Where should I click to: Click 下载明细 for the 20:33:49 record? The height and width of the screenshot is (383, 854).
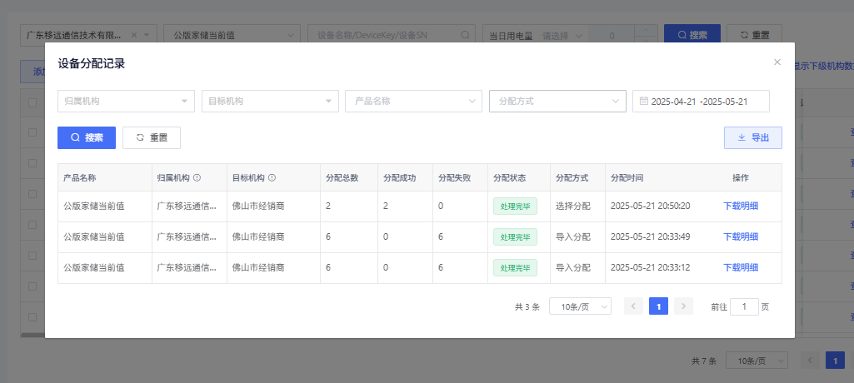740,237
